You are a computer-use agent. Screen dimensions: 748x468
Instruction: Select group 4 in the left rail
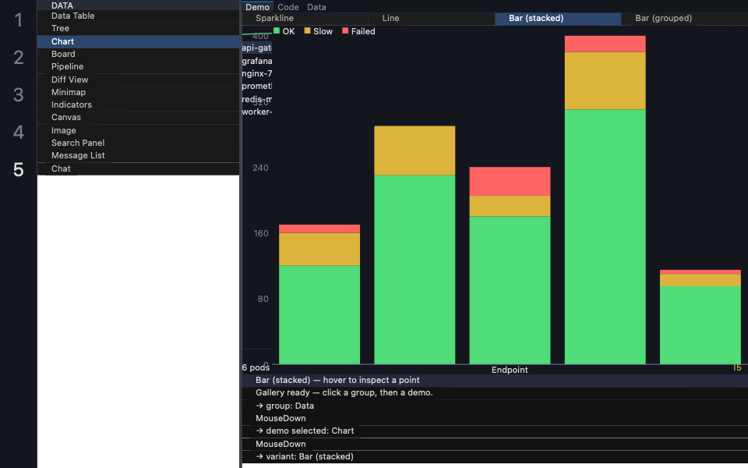tap(19, 133)
